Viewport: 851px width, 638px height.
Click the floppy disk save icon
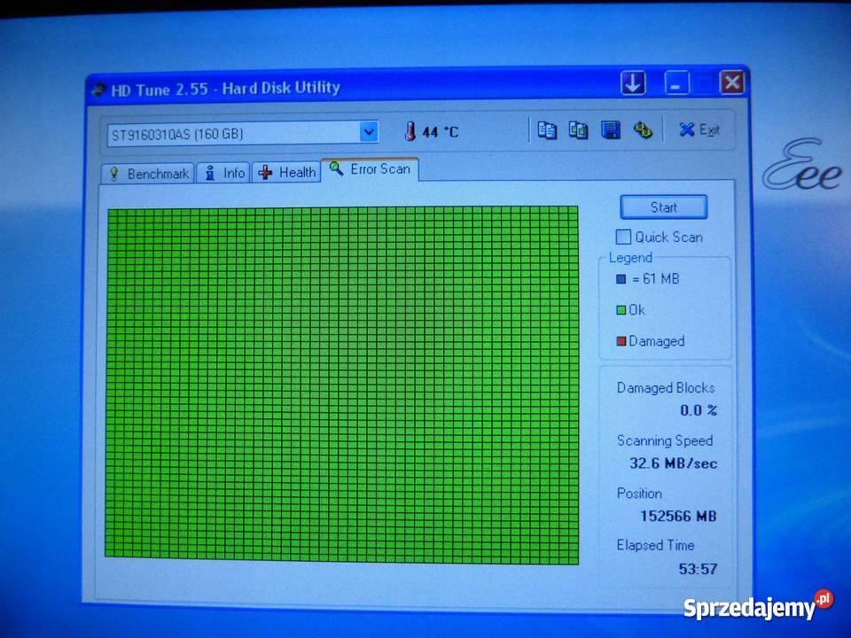click(611, 130)
